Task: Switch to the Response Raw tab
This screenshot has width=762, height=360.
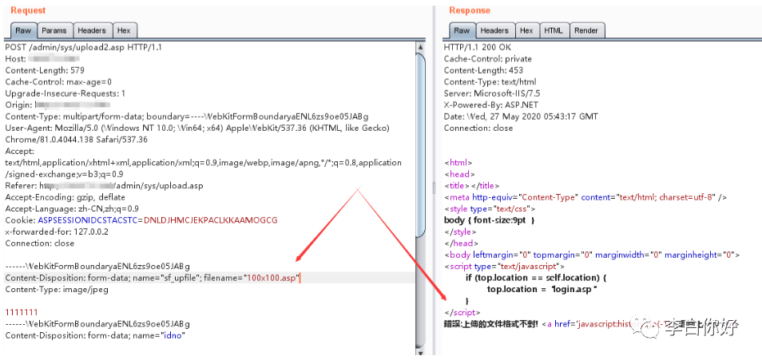Action: pos(462,30)
